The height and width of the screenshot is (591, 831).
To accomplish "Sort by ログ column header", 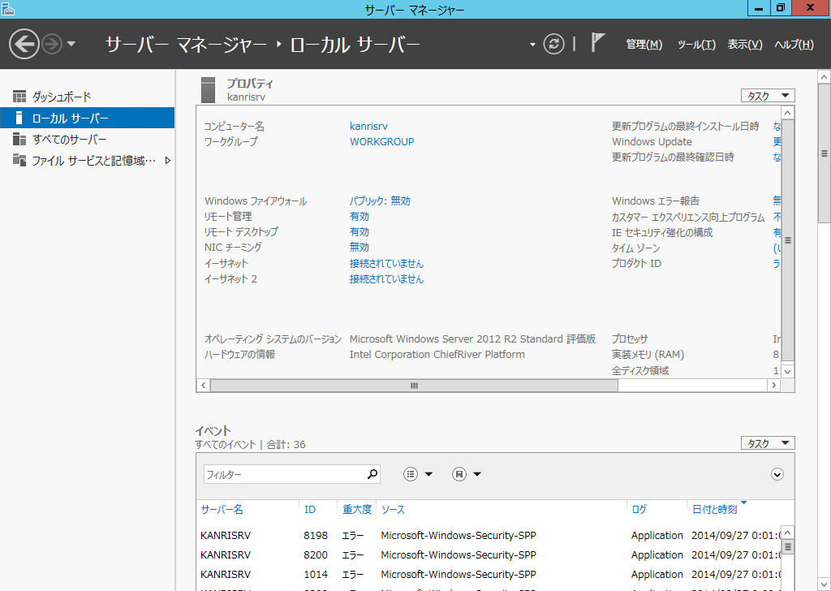I will (x=639, y=509).
